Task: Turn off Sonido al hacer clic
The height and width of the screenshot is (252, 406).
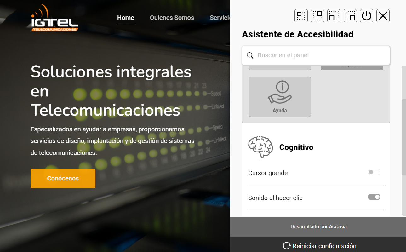Action: pos(374,197)
